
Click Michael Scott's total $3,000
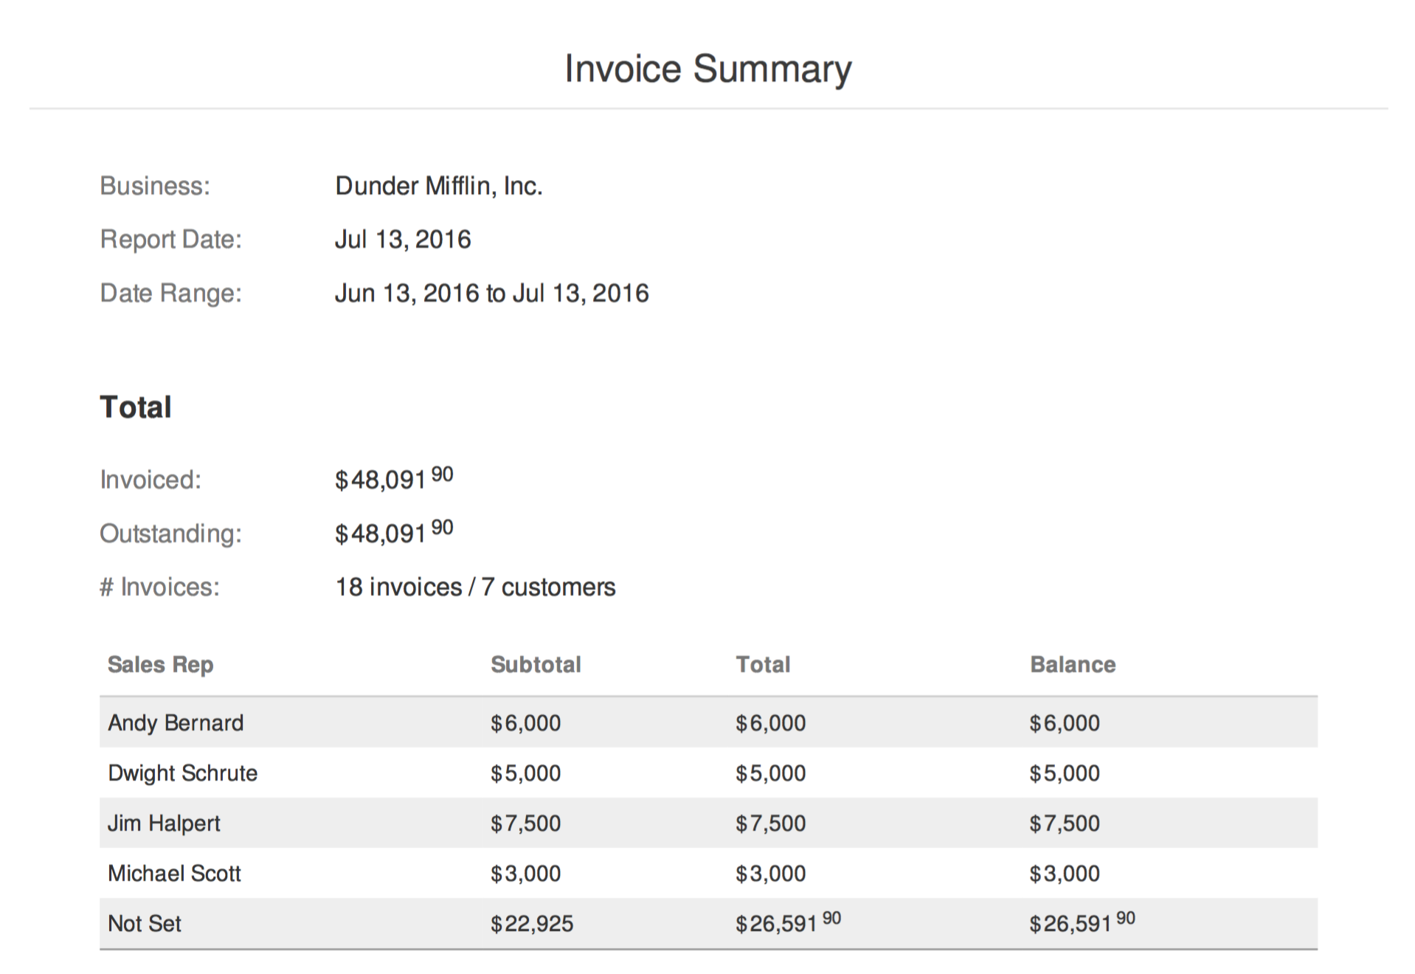click(771, 874)
